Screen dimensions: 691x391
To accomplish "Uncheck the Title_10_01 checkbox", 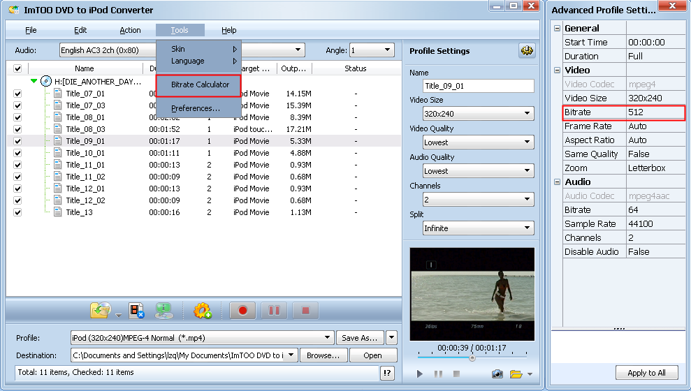I will click(x=17, y=153).
